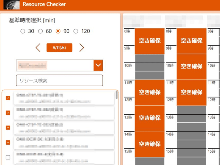Click the resource list scrollbar
220x165 pixels.
tap(117, 95)
